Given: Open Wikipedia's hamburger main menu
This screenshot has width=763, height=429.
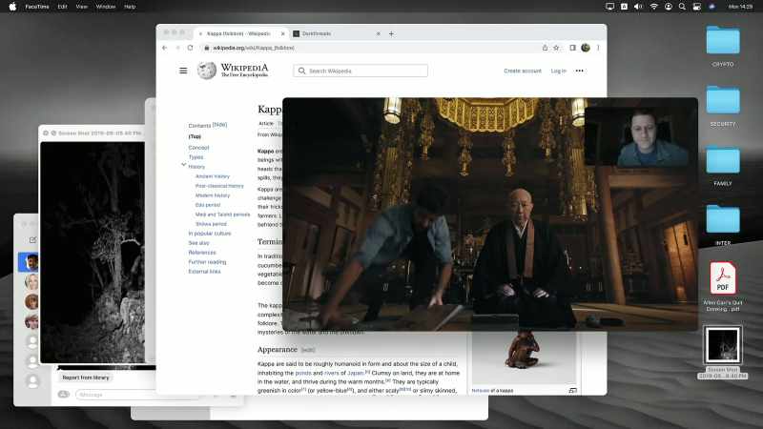Looking at the screenshot, I should (183, 71).
